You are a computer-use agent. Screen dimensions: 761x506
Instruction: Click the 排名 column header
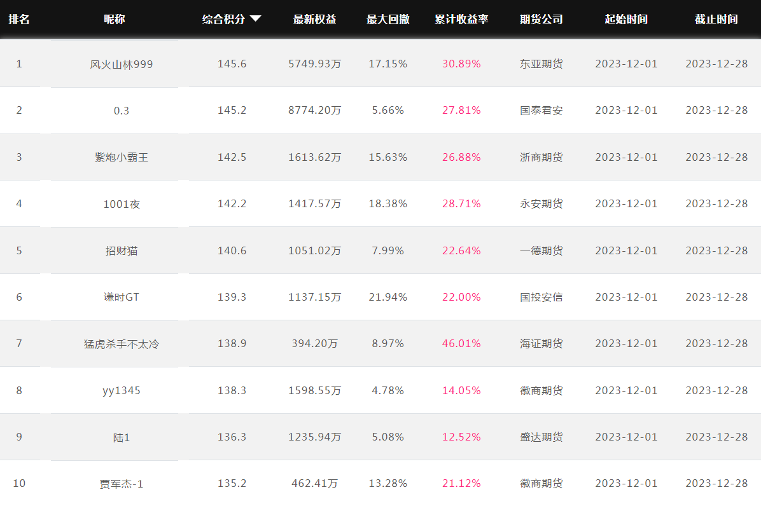tap(19, 19)
